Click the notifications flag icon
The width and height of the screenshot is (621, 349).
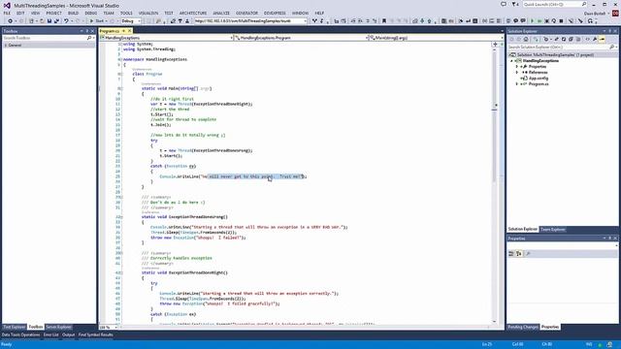pos(514,4)
